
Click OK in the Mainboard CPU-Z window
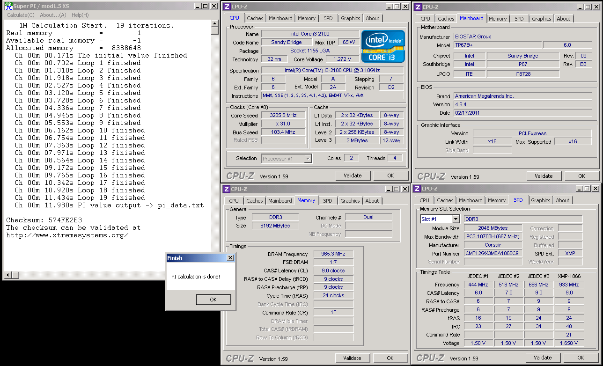[581, 176]
